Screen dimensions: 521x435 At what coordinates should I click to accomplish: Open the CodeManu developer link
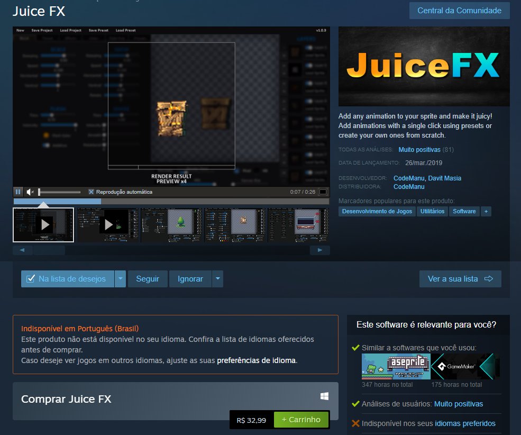(x=409, y=178)
